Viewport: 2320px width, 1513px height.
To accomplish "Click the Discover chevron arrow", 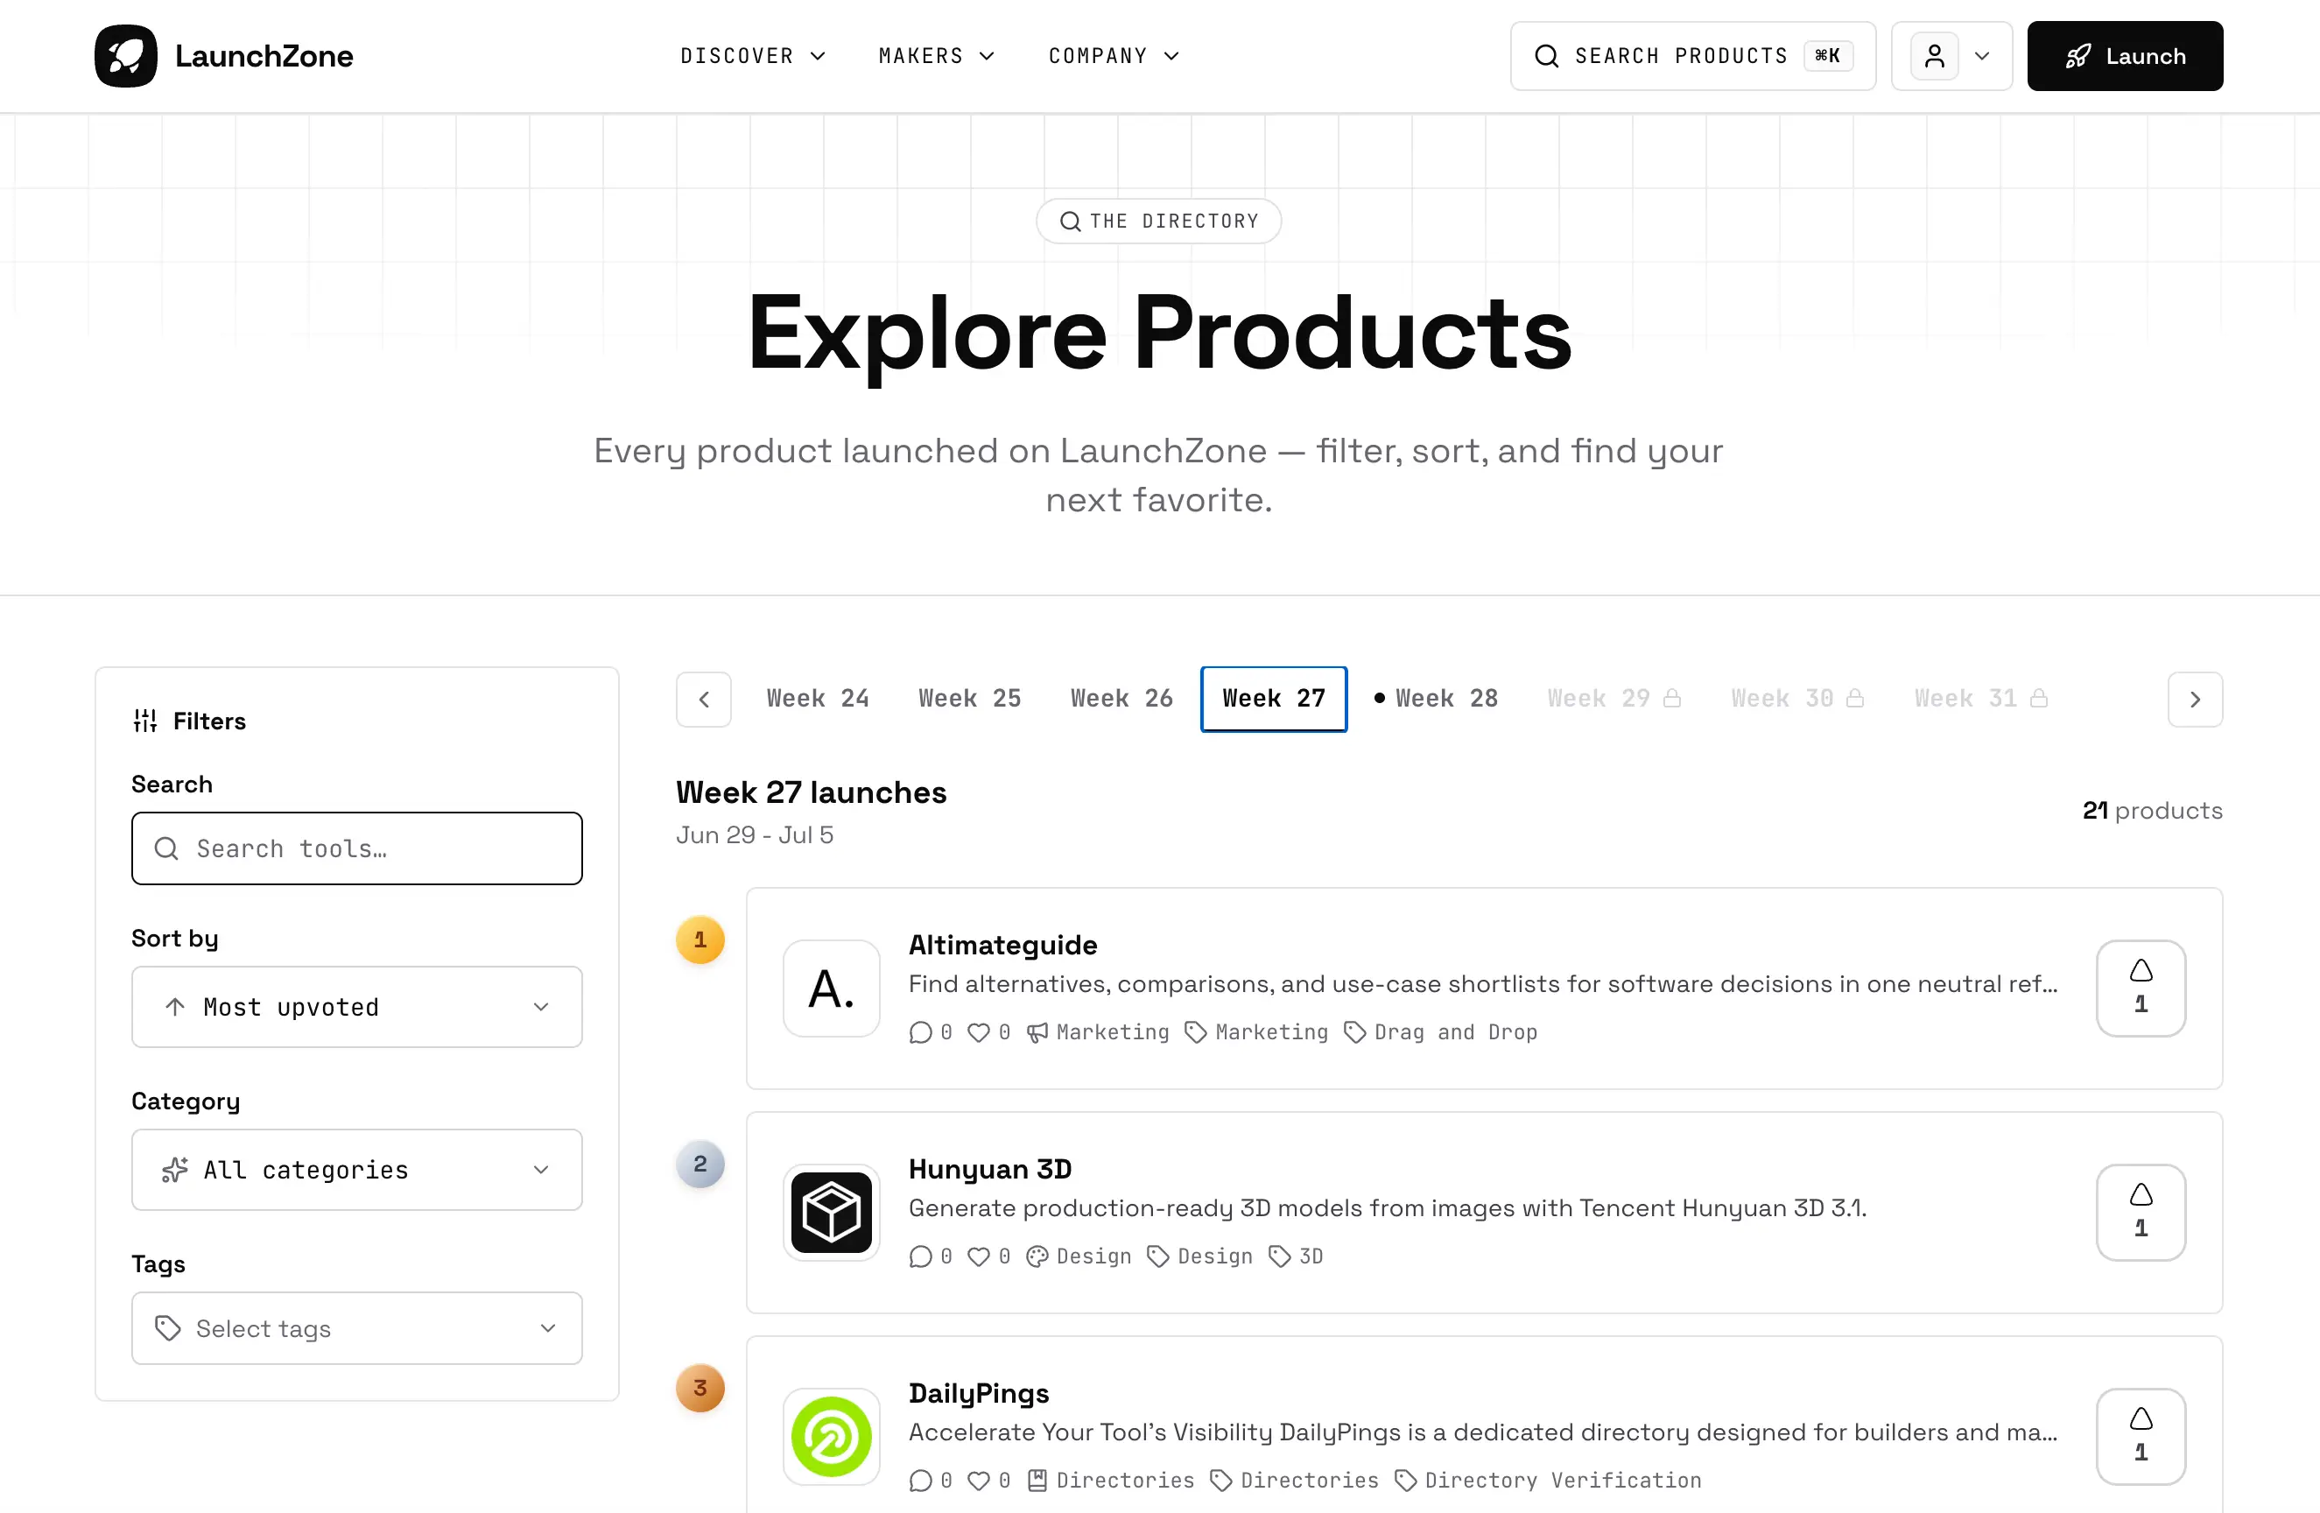I will click(818, 55).
